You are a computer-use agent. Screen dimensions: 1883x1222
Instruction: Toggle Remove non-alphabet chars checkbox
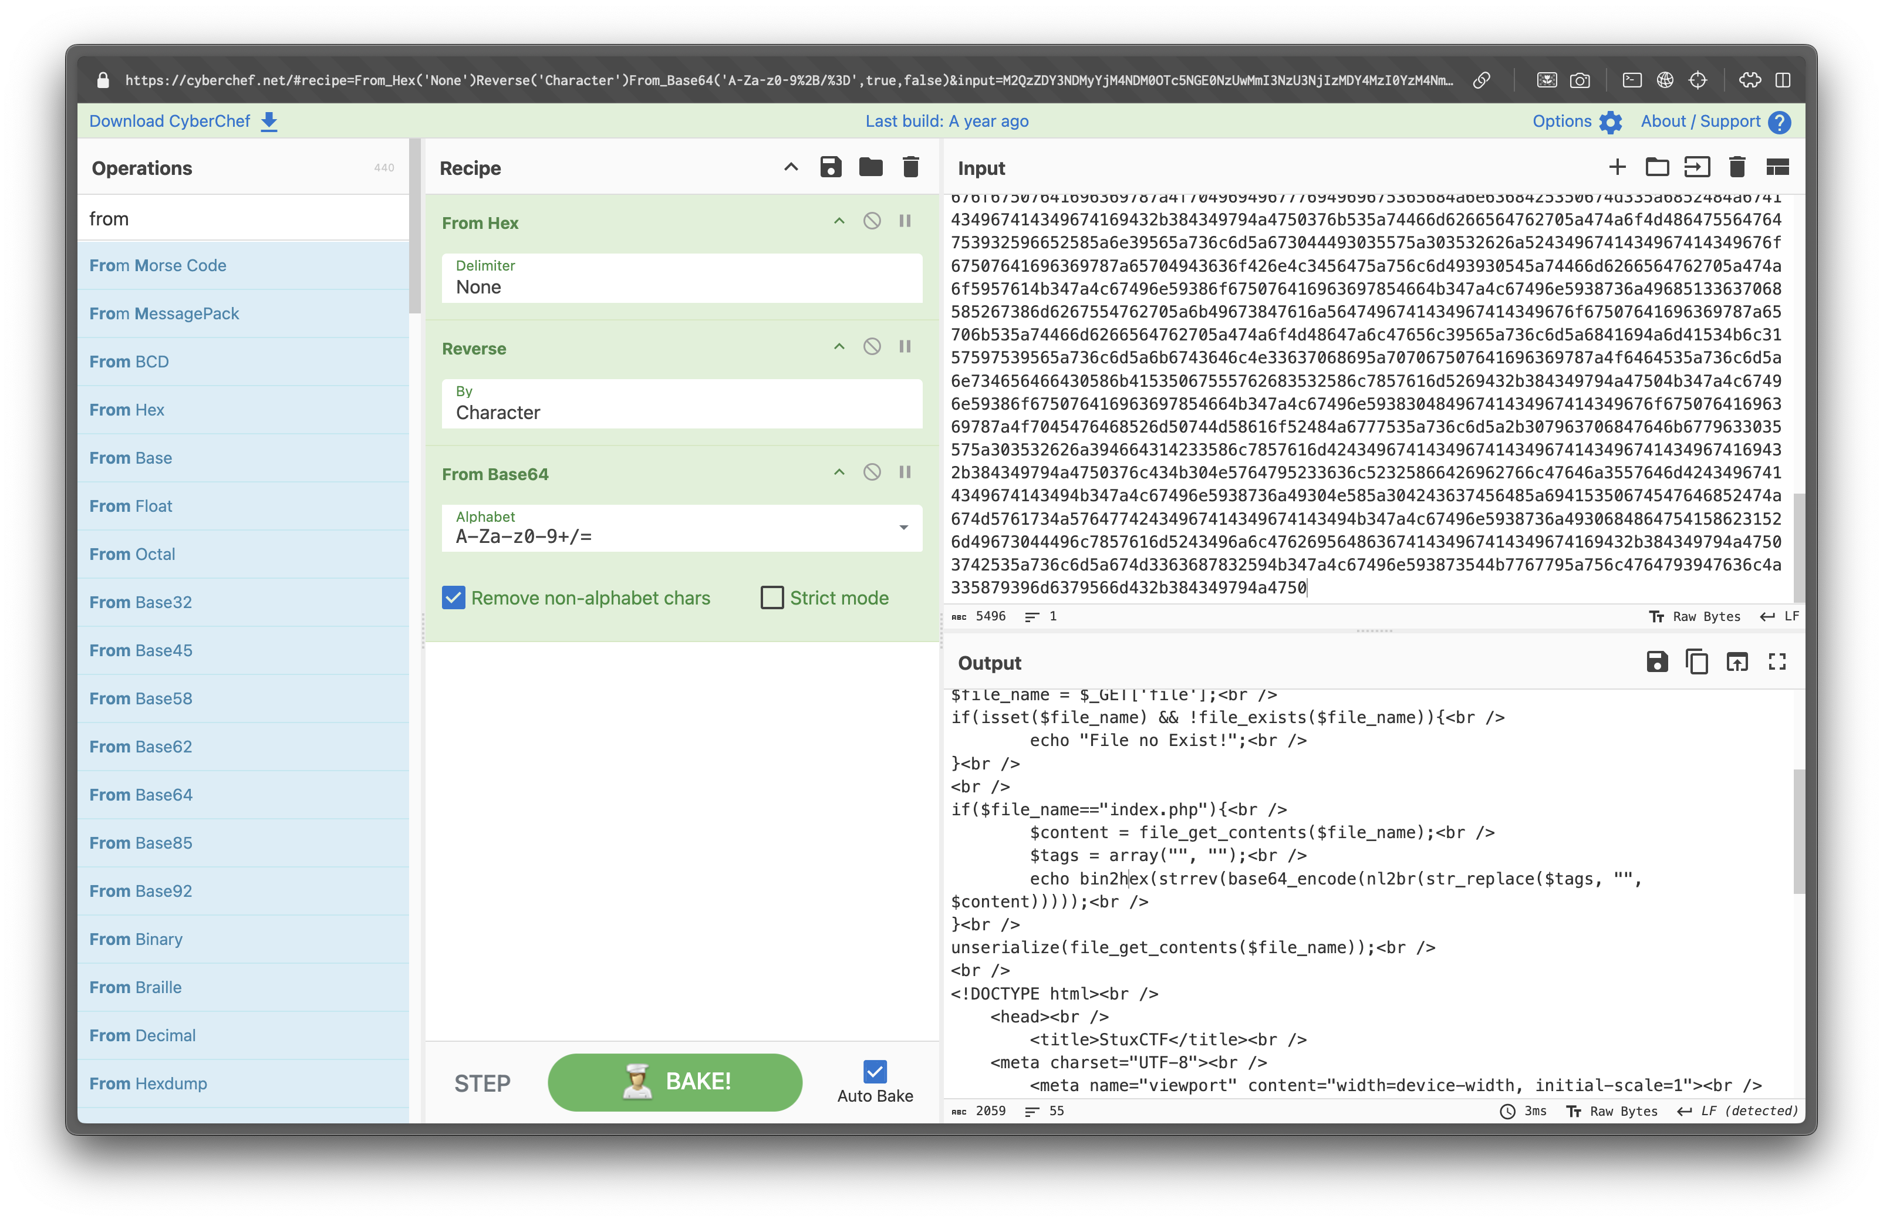454,598
